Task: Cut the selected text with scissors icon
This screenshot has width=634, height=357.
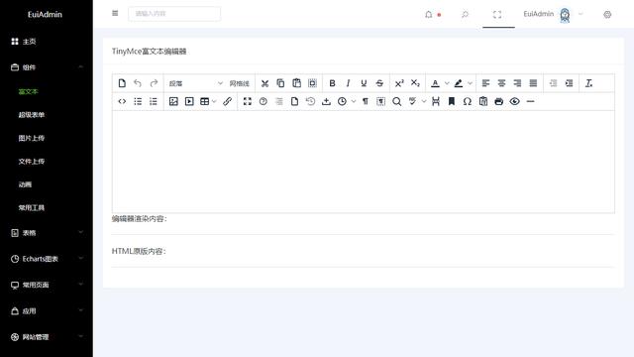Action: pyautogui.click(x=264, y=83)
